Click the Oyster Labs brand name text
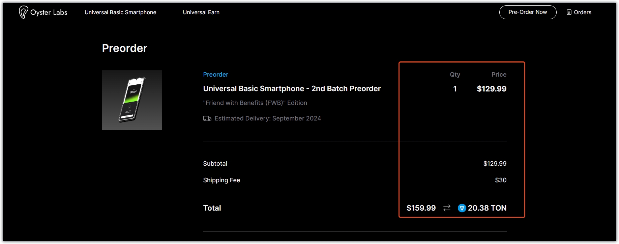619x244 pixels. click(x=49, y=12)
